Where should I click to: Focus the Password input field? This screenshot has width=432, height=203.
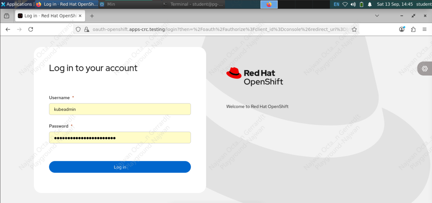pyautogui.click(x=120, y=138)
